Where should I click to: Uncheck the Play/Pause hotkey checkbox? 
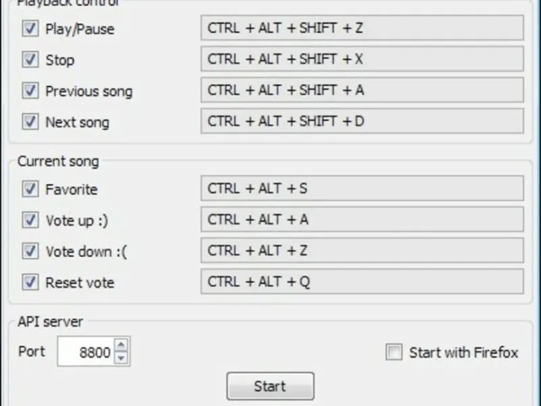pos(30,29)
